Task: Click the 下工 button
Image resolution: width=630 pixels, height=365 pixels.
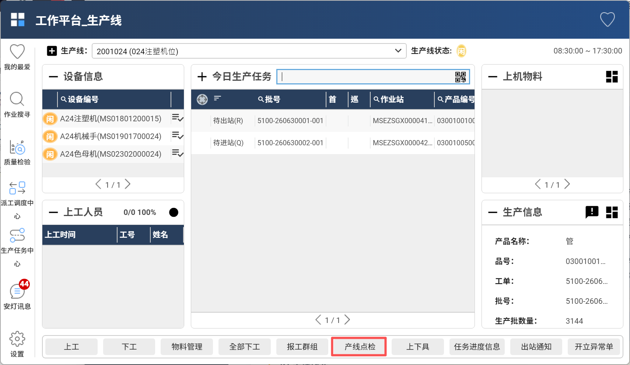Action: pyautogui.click(x=129, y=347)
